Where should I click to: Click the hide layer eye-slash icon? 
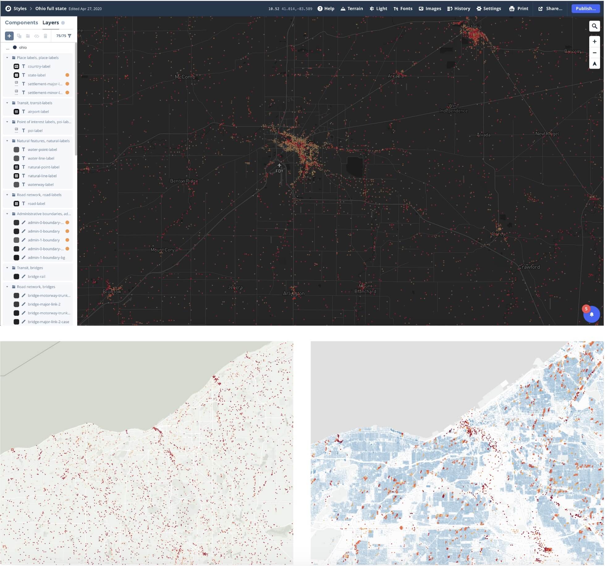tap(36, 36)
